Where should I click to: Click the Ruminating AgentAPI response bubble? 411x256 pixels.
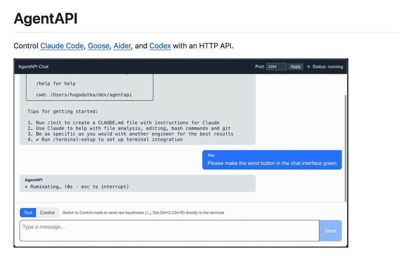[137, 183]
